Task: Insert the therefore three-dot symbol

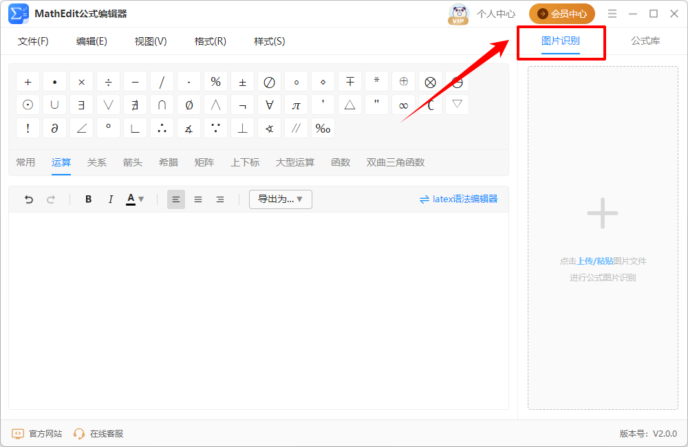Action: [x=162, y=129]
